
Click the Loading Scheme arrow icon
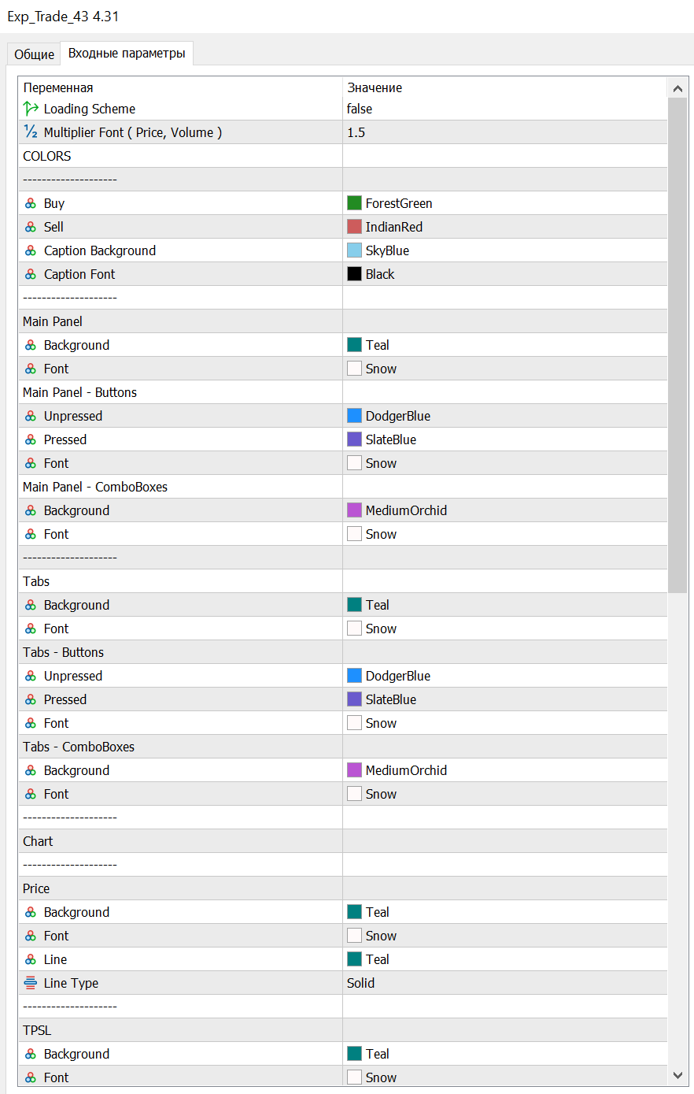[31, 109]
